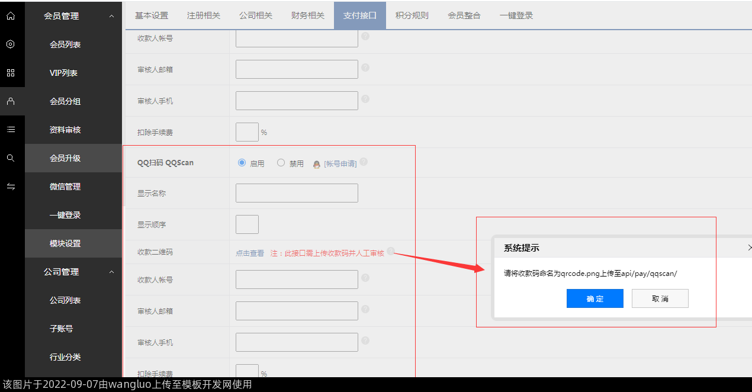Viewport: 752px width, 392px height.
Task: Open the 点击查看 QR code link
Action: click(x=250, y=253)
